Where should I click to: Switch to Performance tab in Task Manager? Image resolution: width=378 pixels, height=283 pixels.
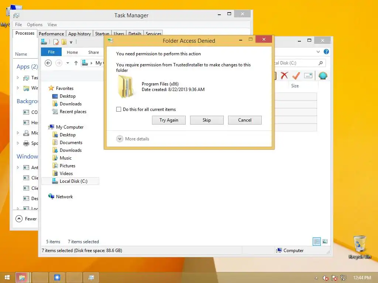[x=51, y=34]
